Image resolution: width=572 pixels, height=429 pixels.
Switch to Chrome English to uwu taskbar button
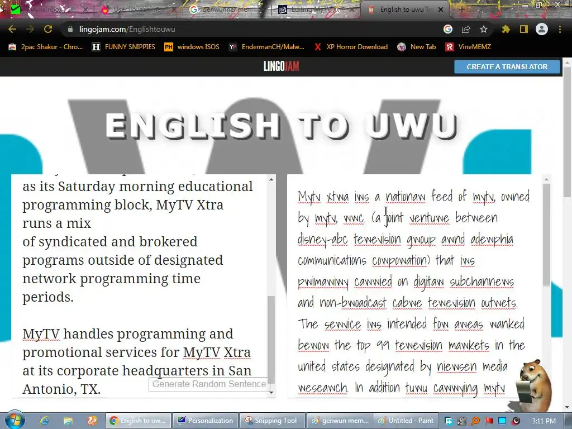click(139, 421)
